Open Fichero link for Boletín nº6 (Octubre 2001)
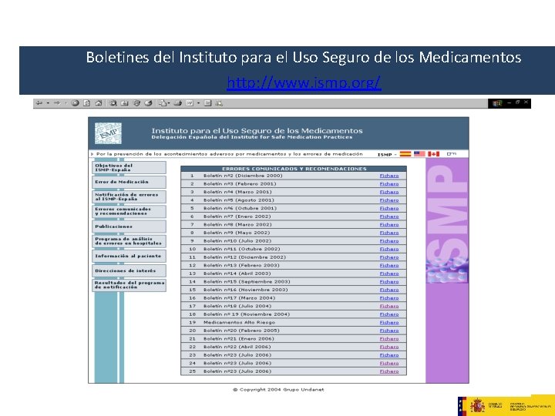Image resolution: width=555 pixels, height=416 pixels. [389, 208]
